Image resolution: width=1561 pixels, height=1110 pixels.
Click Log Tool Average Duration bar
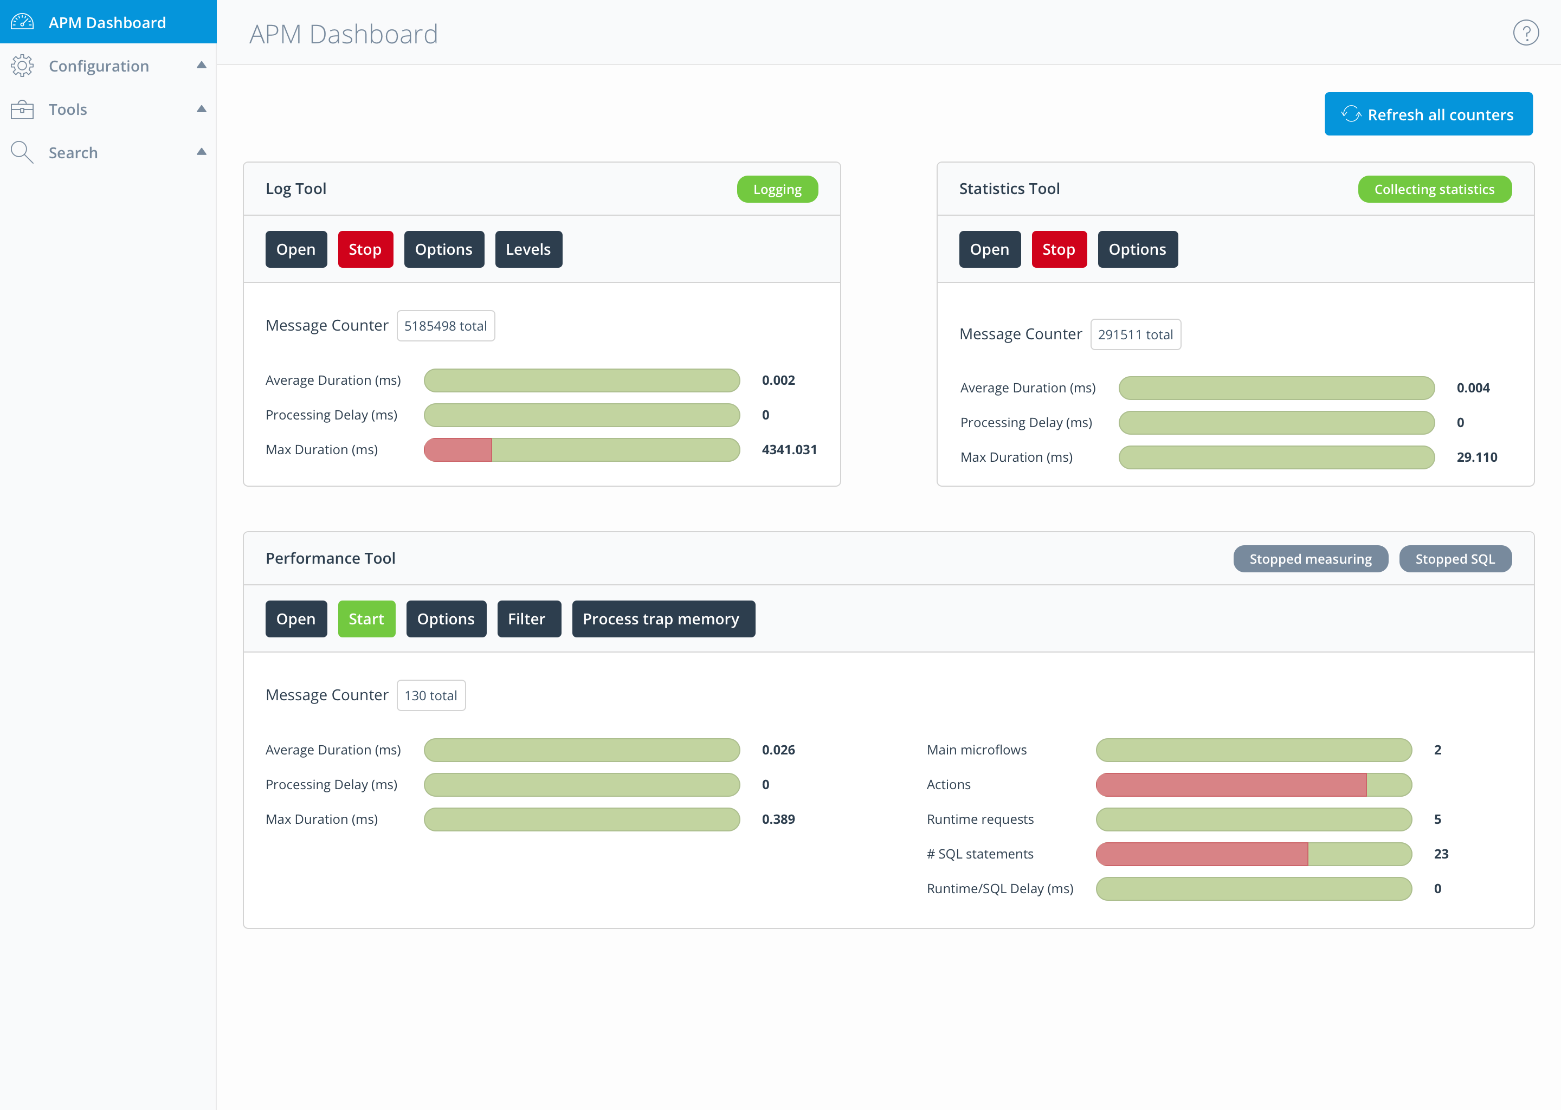click(x=582, y=380)
